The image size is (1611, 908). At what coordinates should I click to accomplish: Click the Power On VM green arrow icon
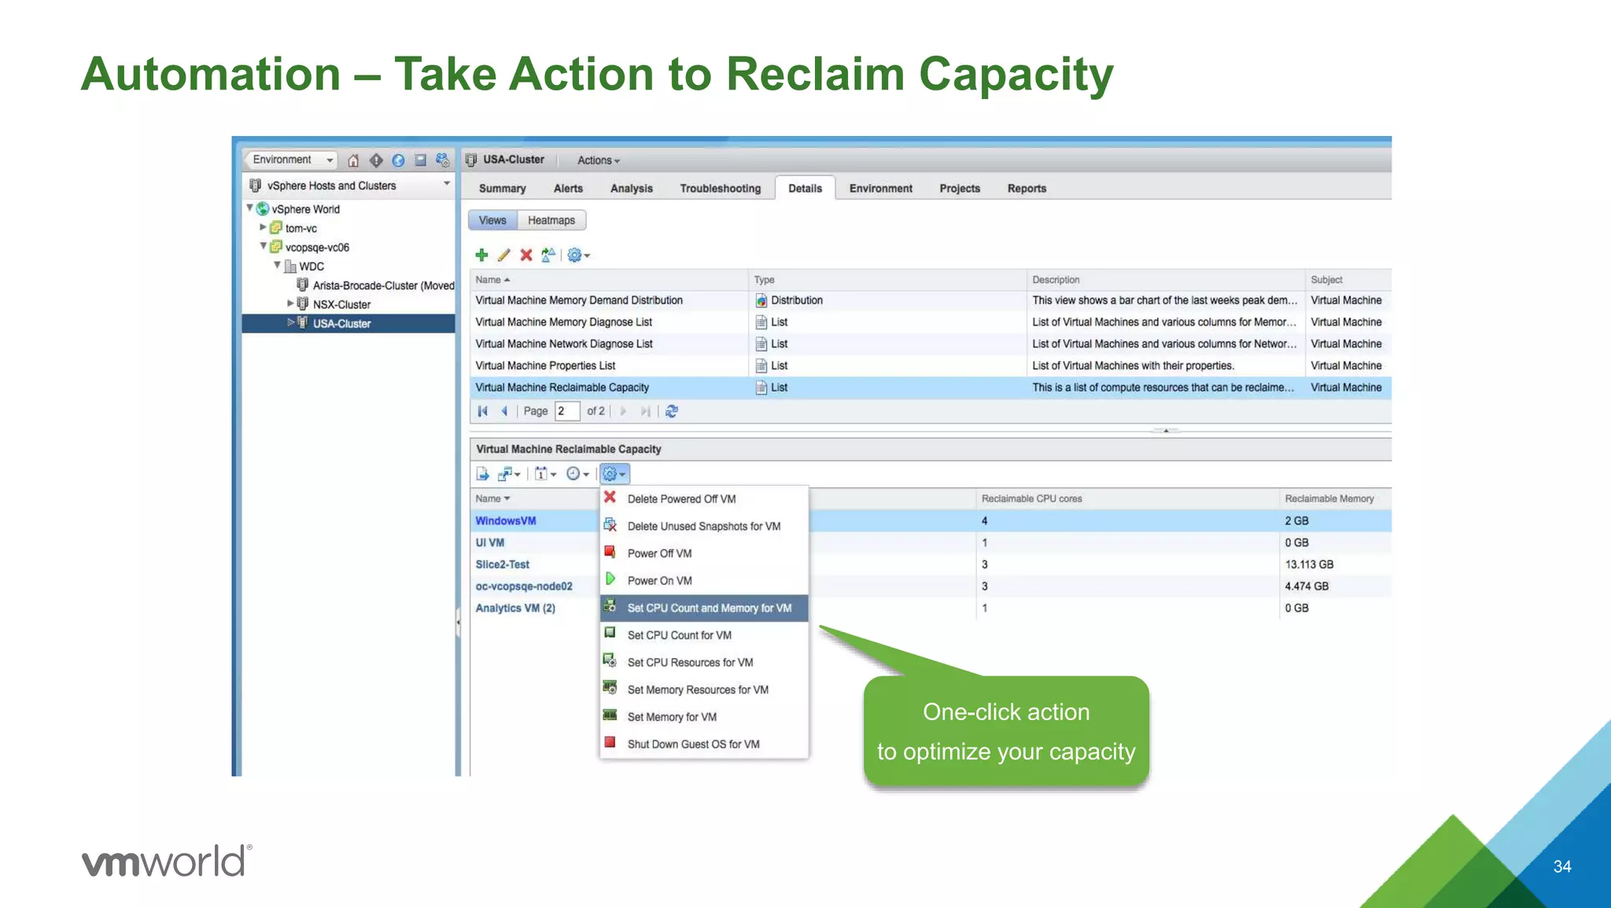pyautogui.click(x=610, y=579)
